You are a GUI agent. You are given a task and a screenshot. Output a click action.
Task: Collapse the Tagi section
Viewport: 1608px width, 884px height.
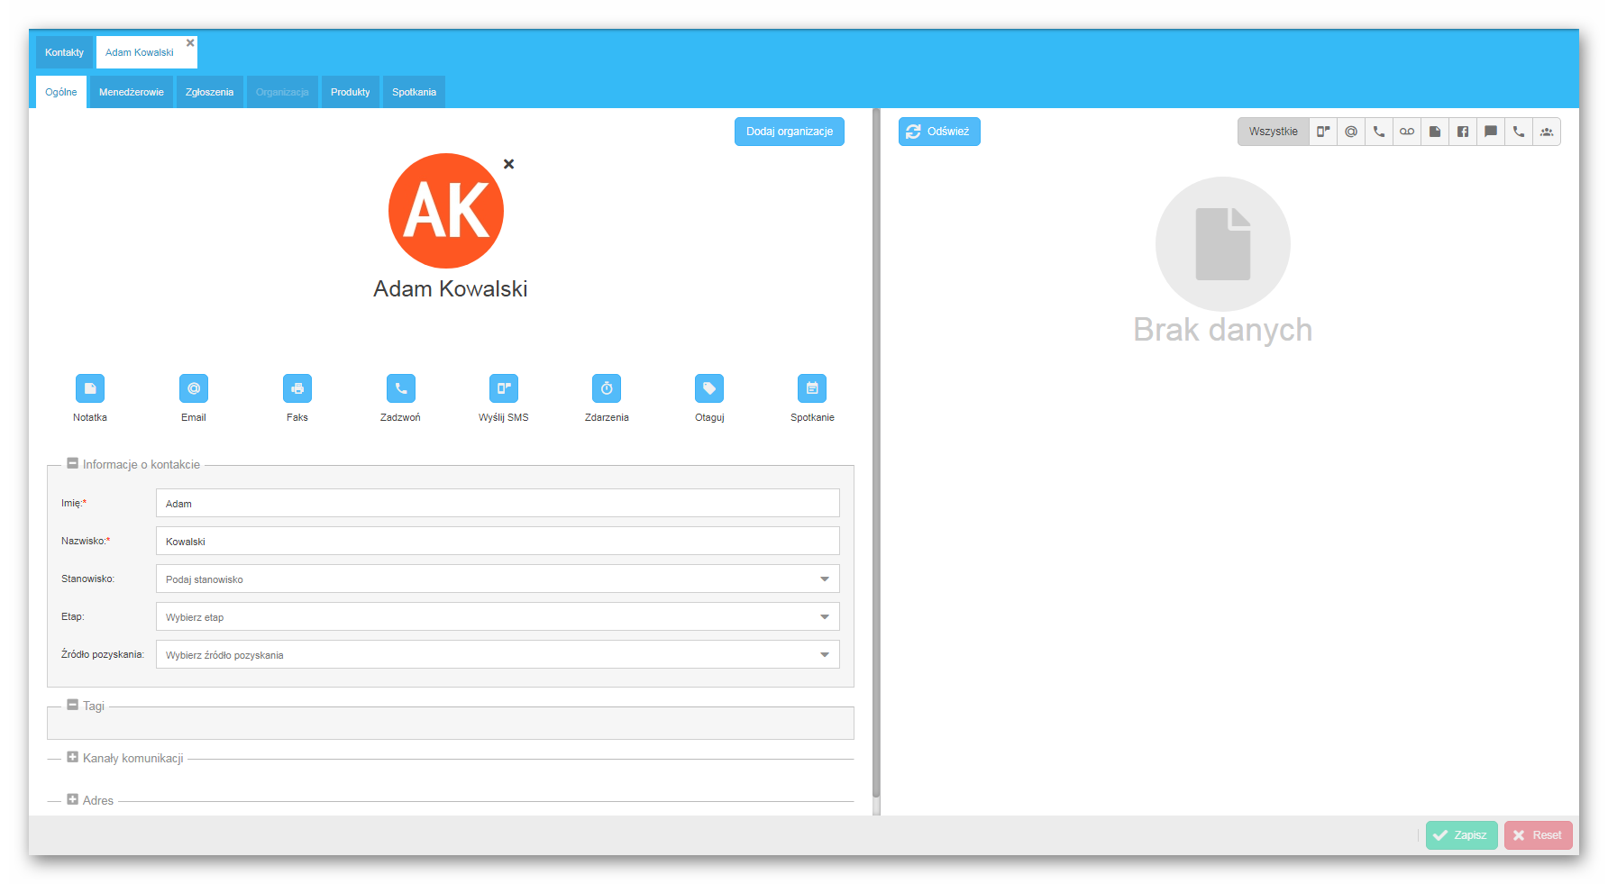point(73,705)
